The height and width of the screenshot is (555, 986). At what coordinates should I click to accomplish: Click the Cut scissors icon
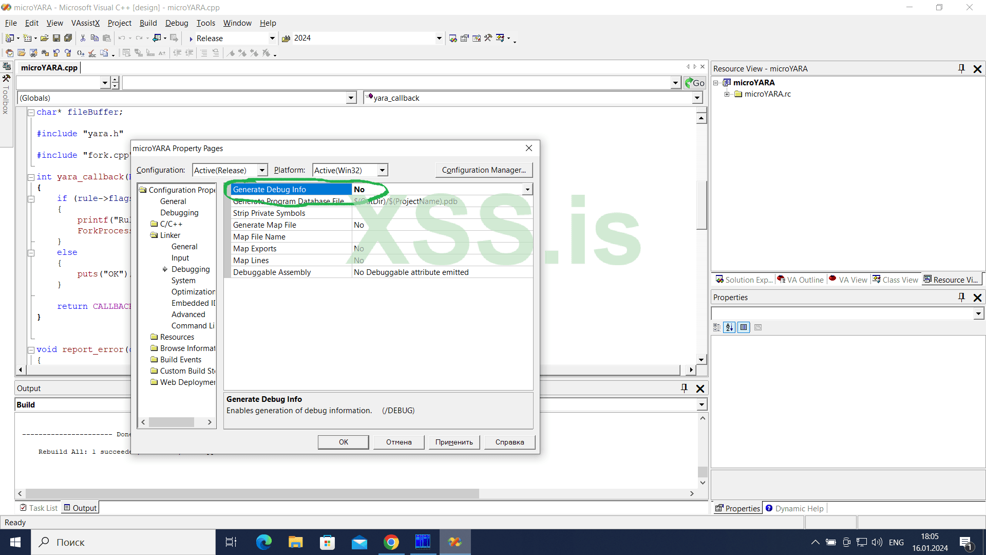(x=83, y=38)
